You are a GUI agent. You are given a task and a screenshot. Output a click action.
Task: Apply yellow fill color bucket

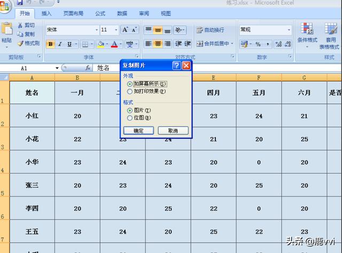click(x=101, y=44)
